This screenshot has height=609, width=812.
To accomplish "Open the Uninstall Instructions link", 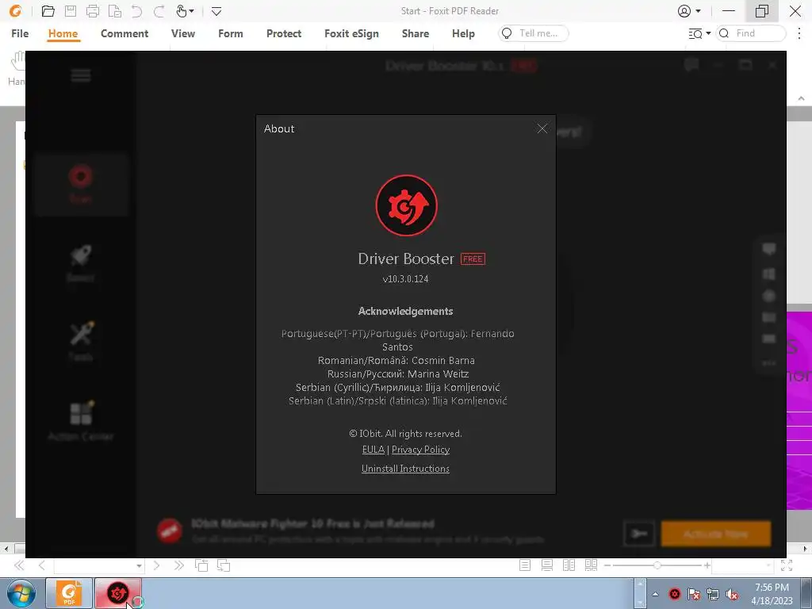I will tap(405, 469).
